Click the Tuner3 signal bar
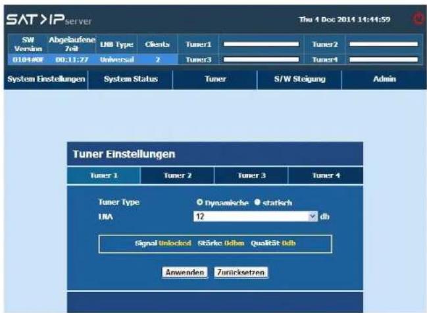Image resolution: width=427 pixels, height=313 pixels. 261,60
